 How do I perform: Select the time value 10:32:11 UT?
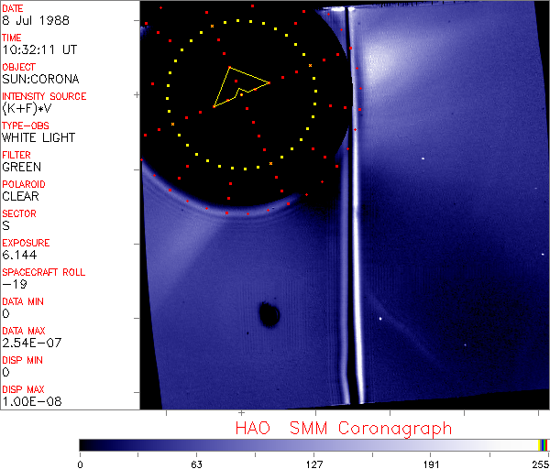38,50
